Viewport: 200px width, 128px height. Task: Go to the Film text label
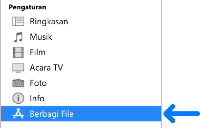[38, 52]
